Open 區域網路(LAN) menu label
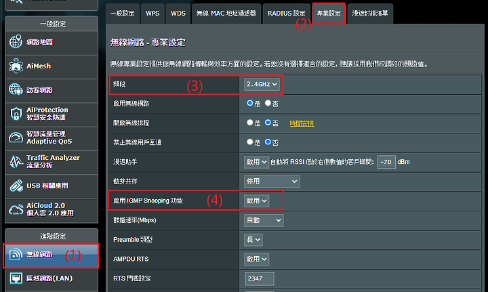This screenshot has height=292, width=488. [x=49, y=278]
